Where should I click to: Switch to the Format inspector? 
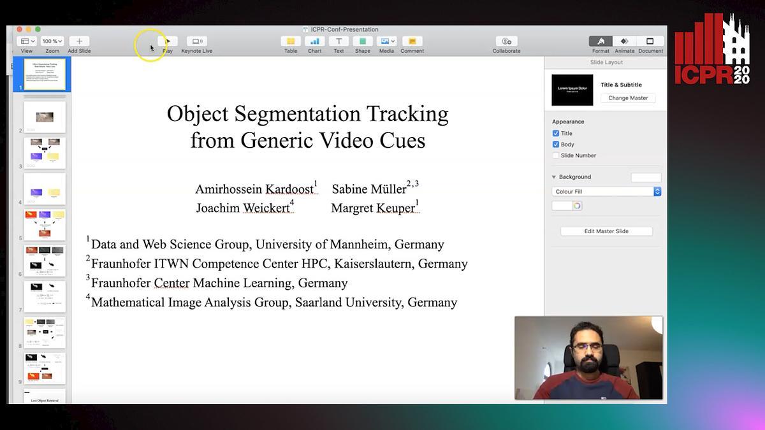601,41
